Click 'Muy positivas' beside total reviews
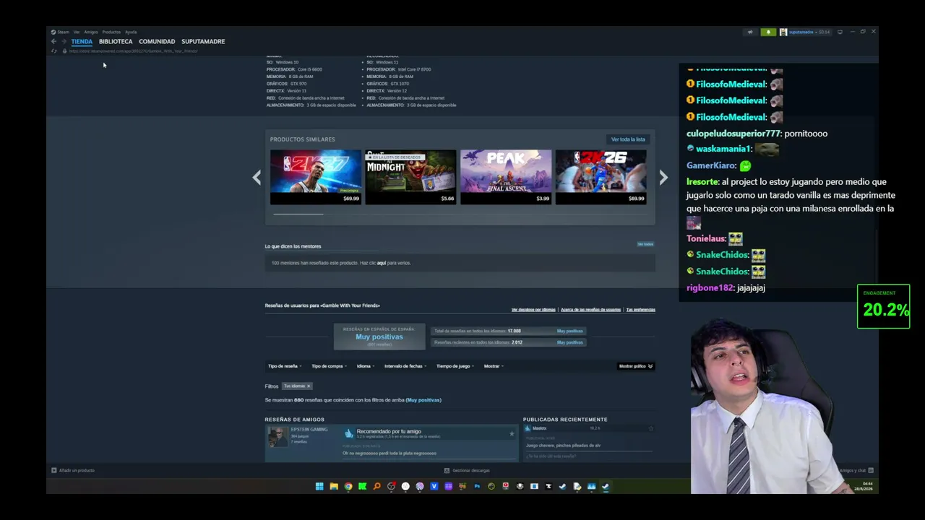Image resolution: width=925 pixels, height=520 pixels. tap(570, 331)
